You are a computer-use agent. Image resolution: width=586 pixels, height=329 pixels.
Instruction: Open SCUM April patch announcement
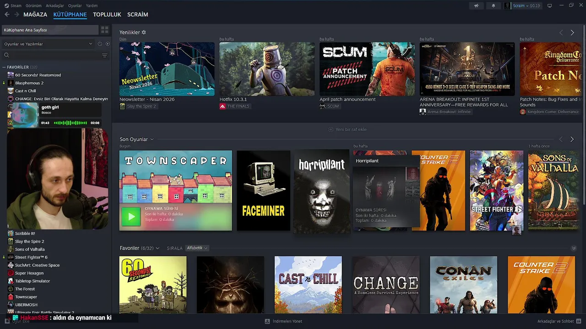367,69
